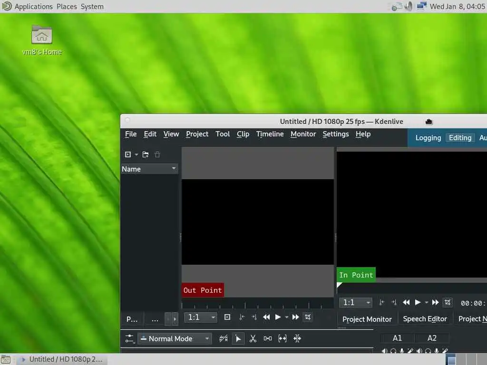Play the clip in clip monitor

pos(278,317)
